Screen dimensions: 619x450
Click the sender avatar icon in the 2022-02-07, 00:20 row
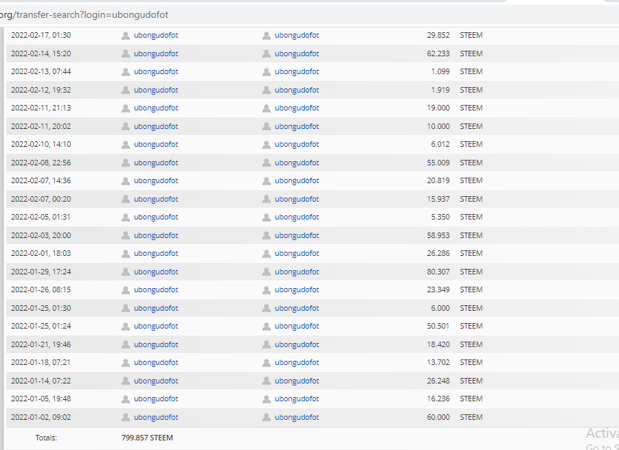[x=126, y=200]
